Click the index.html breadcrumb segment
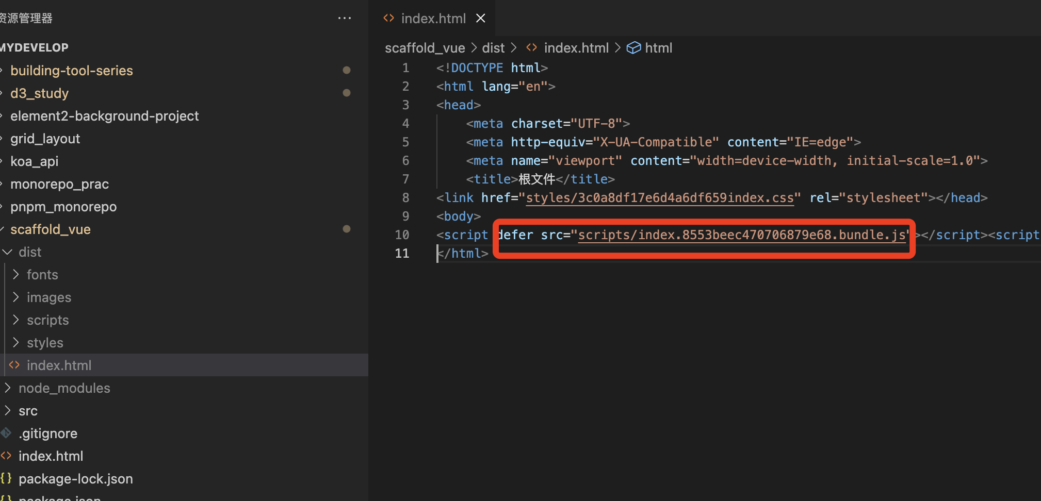Viewport: 1041px width, 501px height. click(x=576, y=48)
